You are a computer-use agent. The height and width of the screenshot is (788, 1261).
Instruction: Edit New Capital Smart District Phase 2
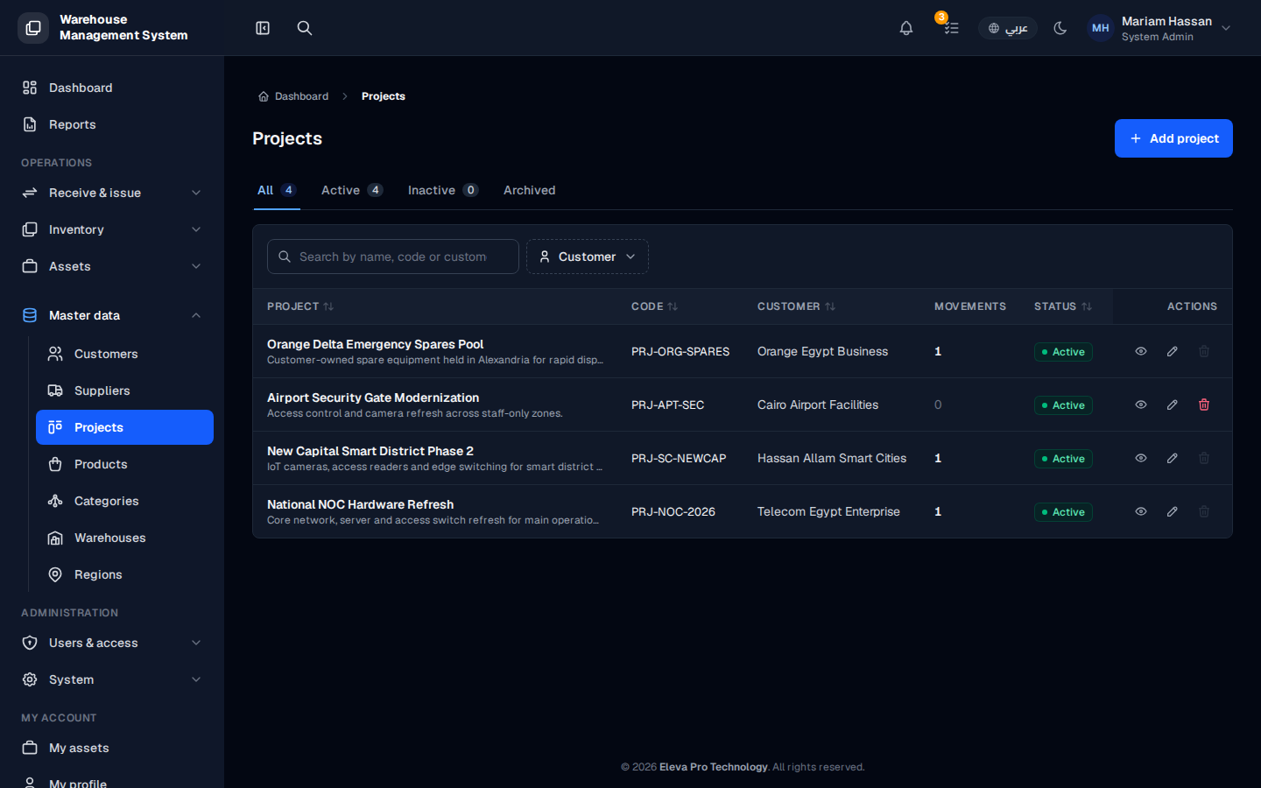1173,458
